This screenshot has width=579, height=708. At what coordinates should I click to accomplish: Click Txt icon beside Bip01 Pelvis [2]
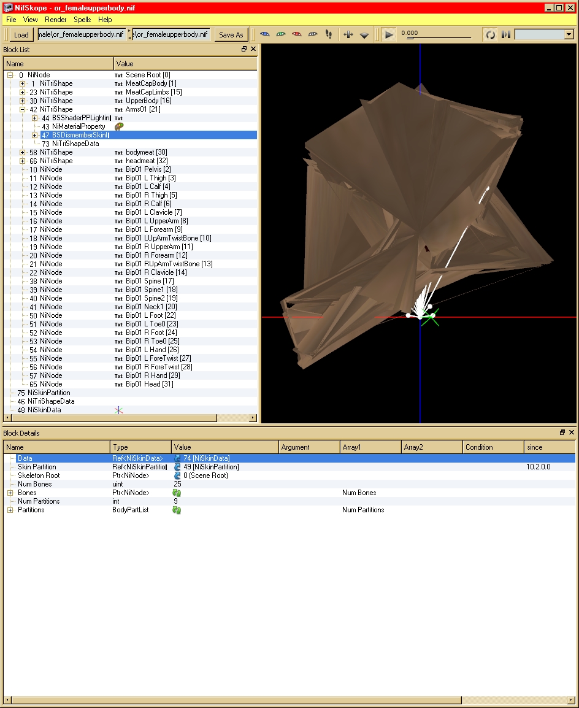click(119, 170)
